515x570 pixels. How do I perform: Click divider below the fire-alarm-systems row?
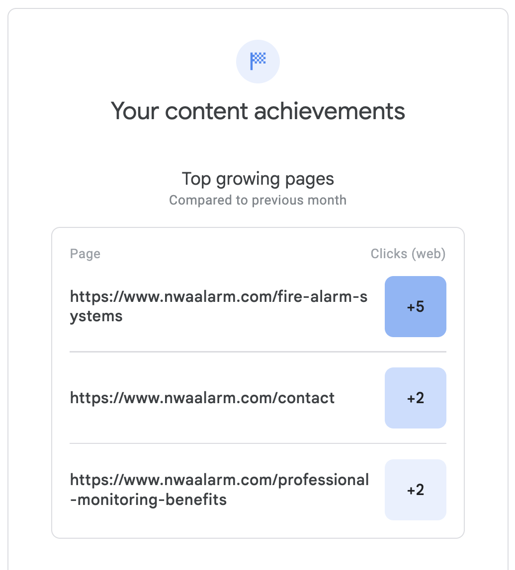point(257,352)
